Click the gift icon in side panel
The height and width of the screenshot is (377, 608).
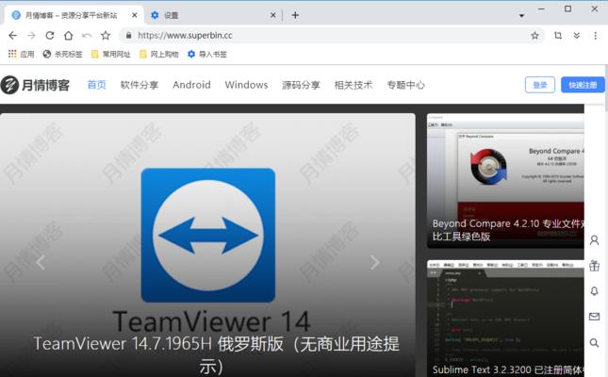tap(594, 266)
